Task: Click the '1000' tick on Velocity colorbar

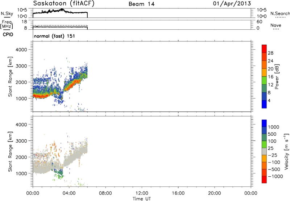Action: point(274,127)
